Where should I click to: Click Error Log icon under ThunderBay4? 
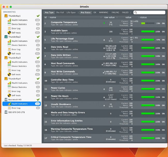[x=9, y=91]
